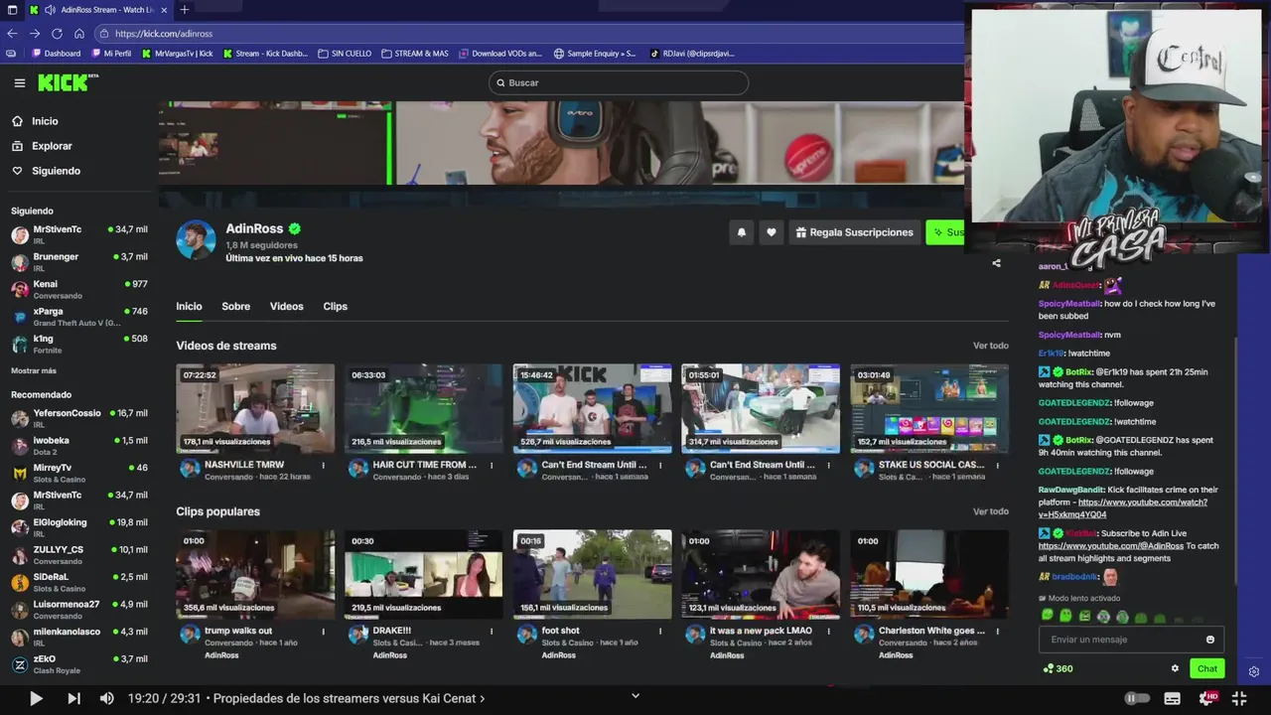Exit full screen mode
This screenshot has width=1271, height=715.
(1239, 698)
